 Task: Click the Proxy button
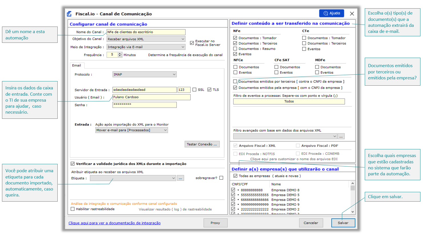(215, 223)
